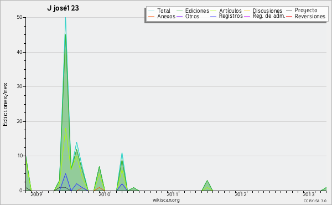Click the cyan Total legend line swatch
The width and height of the screenshot is (332, 205).
pyautogui.click(x=152, y=11)
